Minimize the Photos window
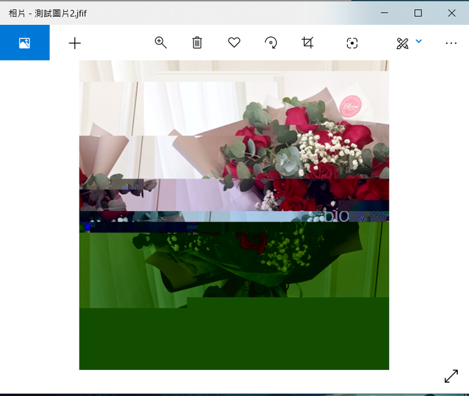This screenshot has width=469, height=396. click(x=384, y=13)
